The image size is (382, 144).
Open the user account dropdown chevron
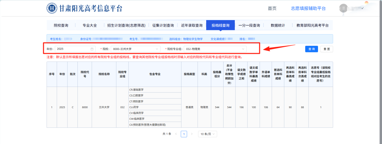coord(363,8)
